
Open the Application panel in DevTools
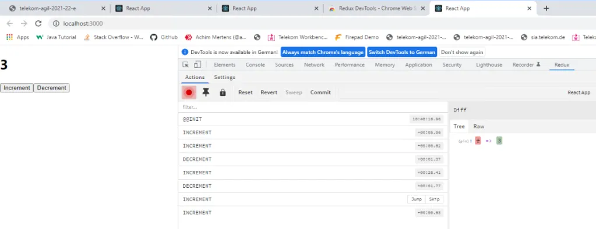point(418,65)
